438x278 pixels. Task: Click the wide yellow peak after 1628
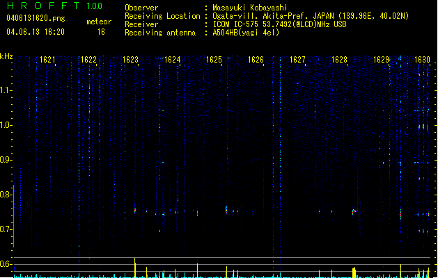pyautogui.click(x=354, y=272)
